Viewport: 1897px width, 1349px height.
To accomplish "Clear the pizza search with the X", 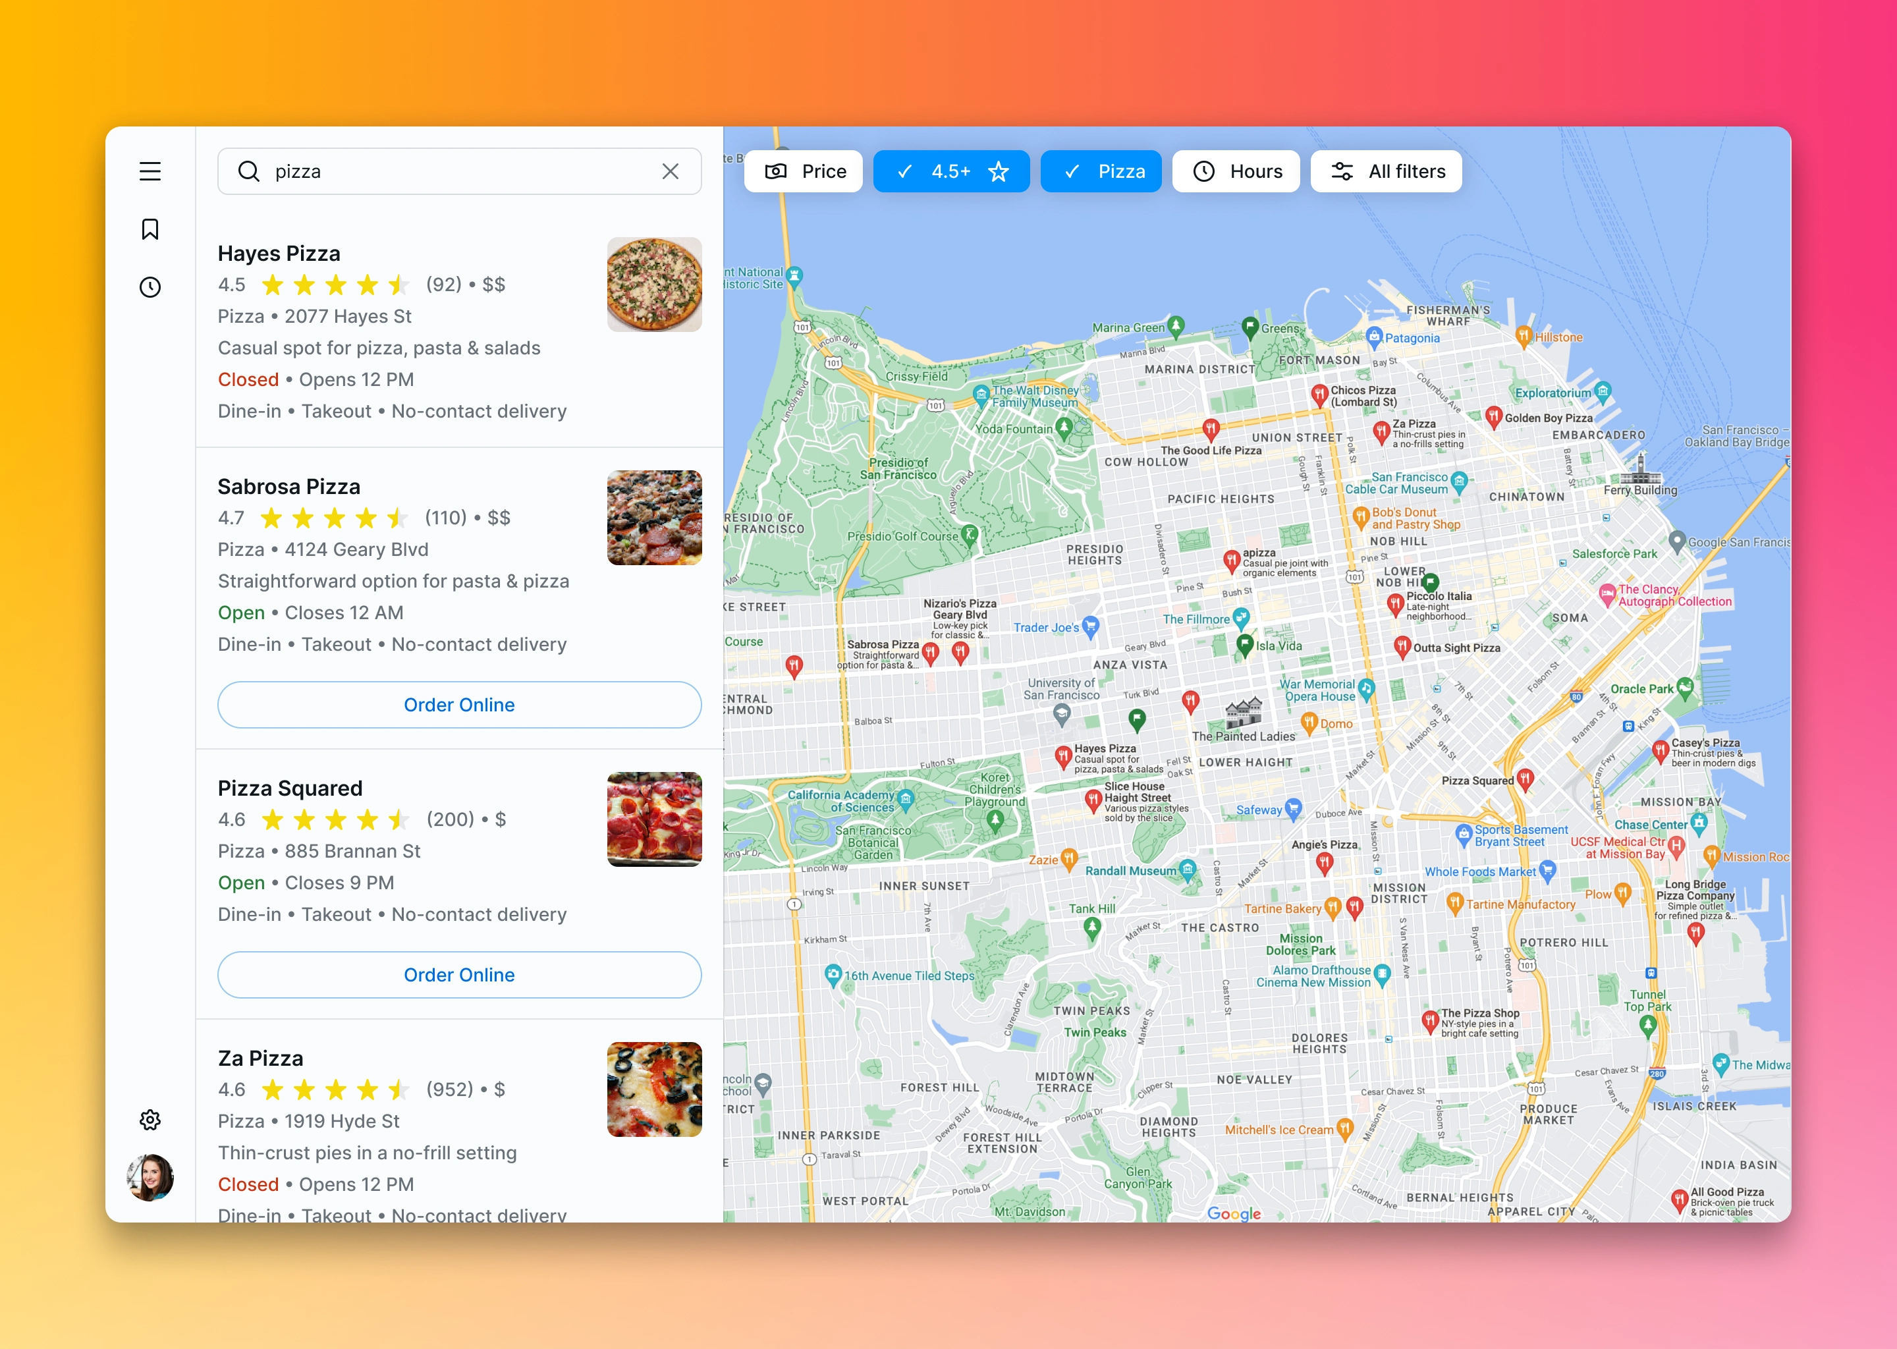I will [671, 171].
